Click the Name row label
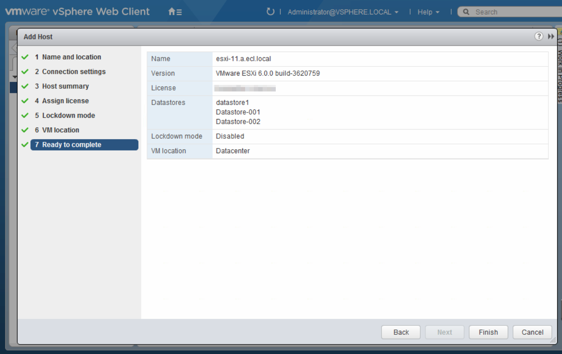 pyautogui.click(x=161, y=59)
